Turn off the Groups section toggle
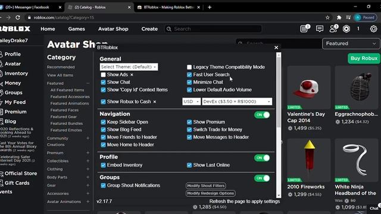This screenshot has height=214, width=381. click(262, 178)
